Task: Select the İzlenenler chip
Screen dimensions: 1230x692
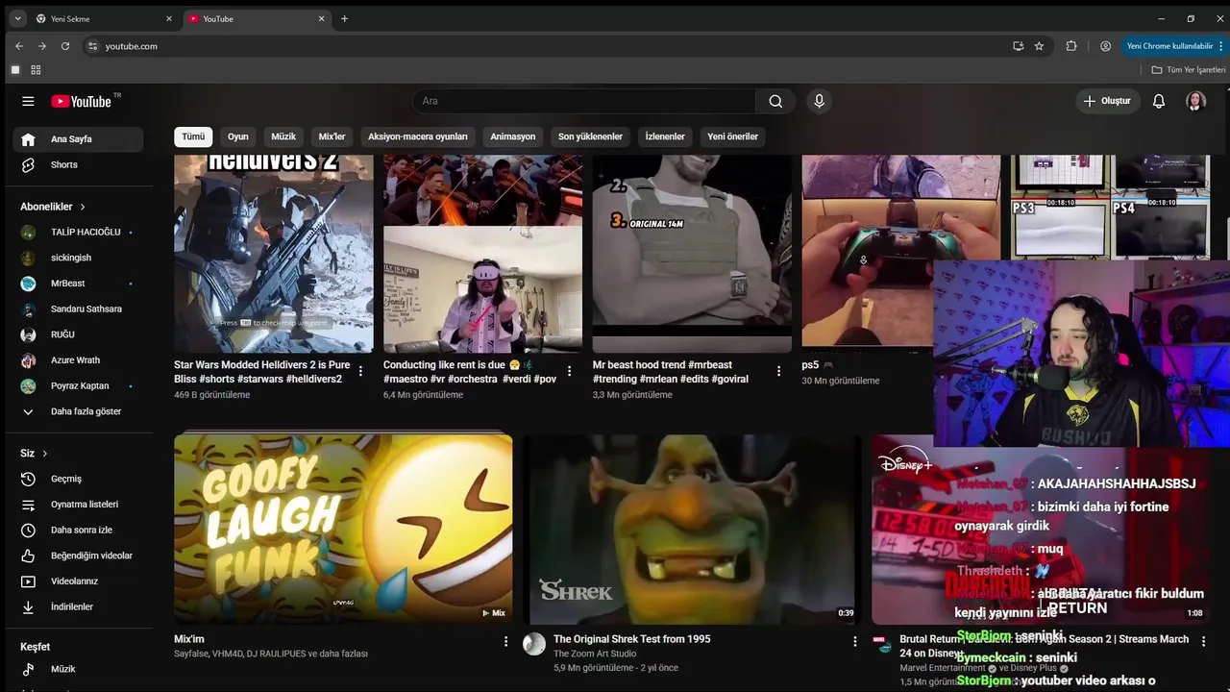Action: pos(665,136)
